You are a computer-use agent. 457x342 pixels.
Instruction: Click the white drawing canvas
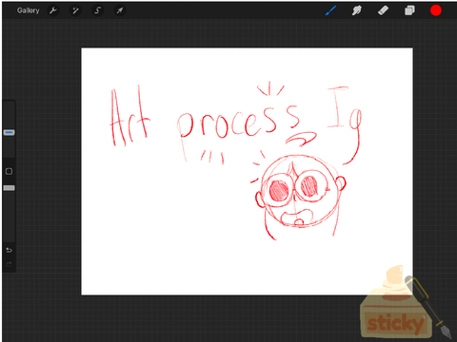(247, 171)
